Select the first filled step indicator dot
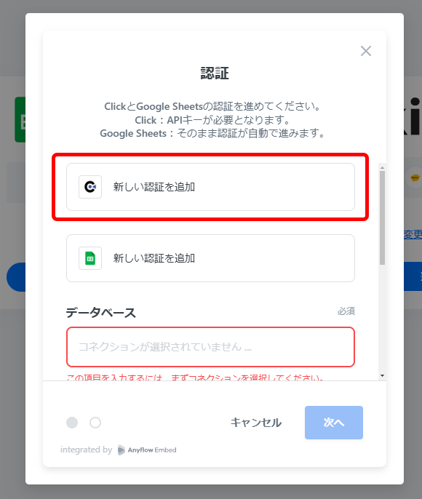 point(72,423)
